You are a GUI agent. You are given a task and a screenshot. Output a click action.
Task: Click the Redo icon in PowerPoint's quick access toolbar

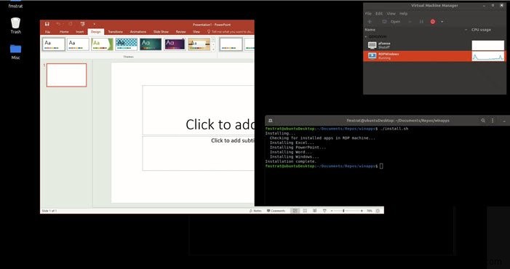[71, 24]
